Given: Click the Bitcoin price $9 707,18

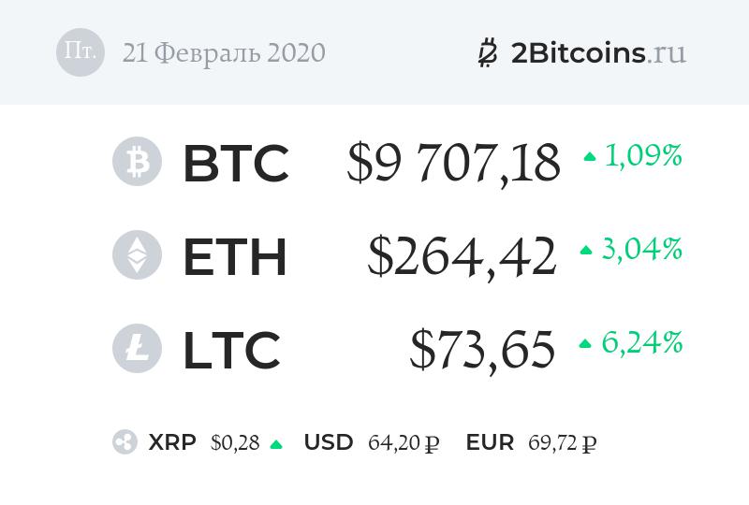Looking at the screenshot, I should click(453, 163).
